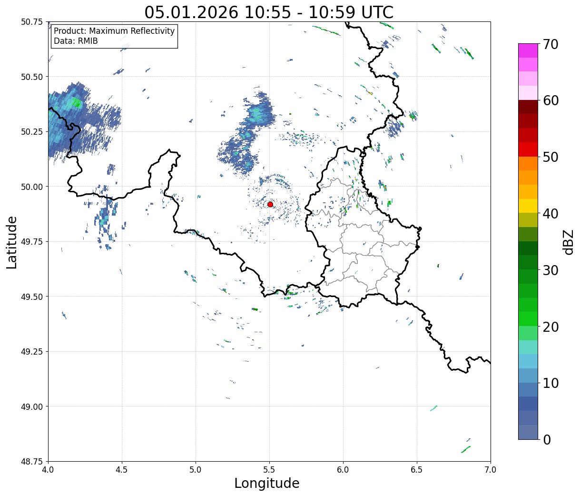Click the dark maroon swatch just below 60
580x495 pixels.
click(528, 107)
